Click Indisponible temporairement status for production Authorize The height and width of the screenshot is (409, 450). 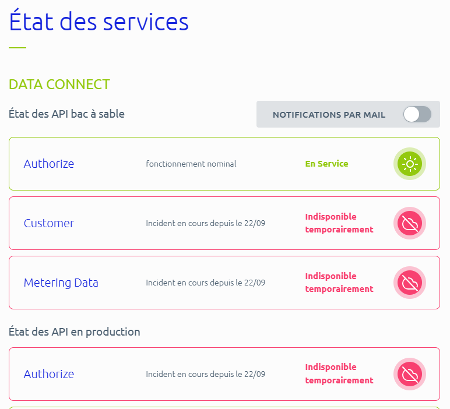tap(339, 373)
